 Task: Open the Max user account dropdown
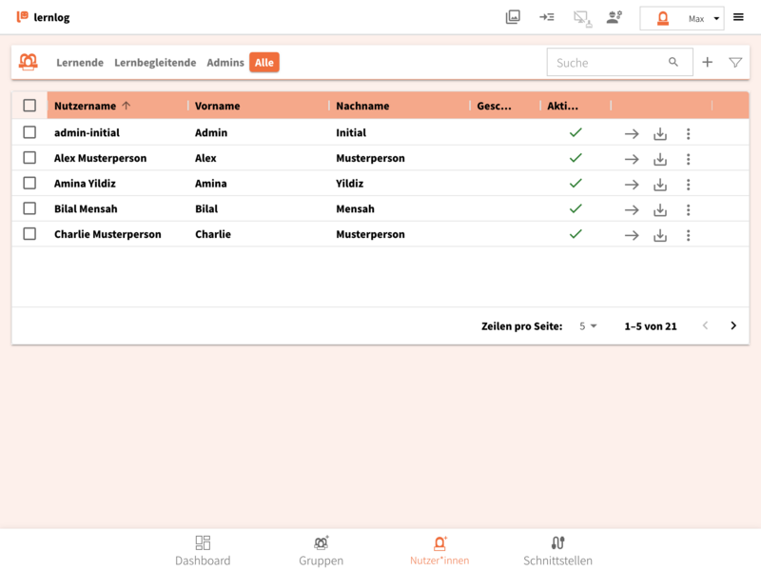[x=682, y=18]
